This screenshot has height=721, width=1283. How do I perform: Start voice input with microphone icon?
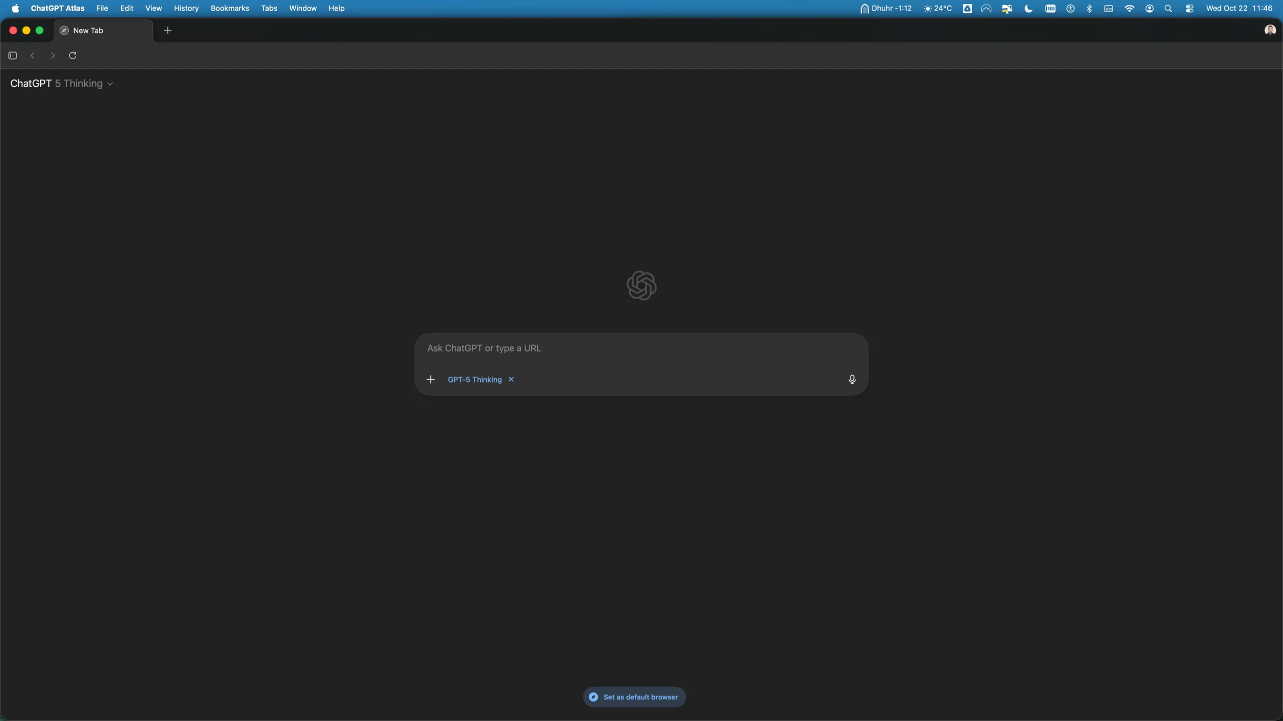coord(851,380)
